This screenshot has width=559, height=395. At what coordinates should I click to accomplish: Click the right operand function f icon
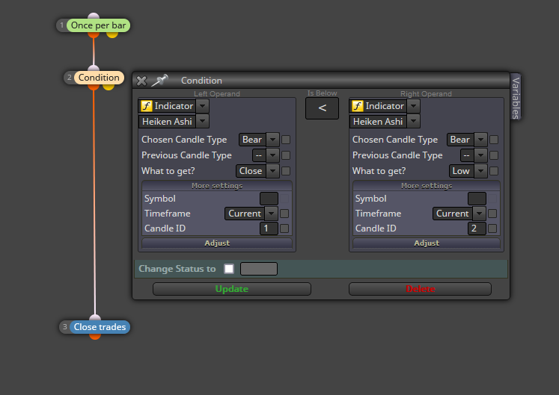[x=358, y=106]
